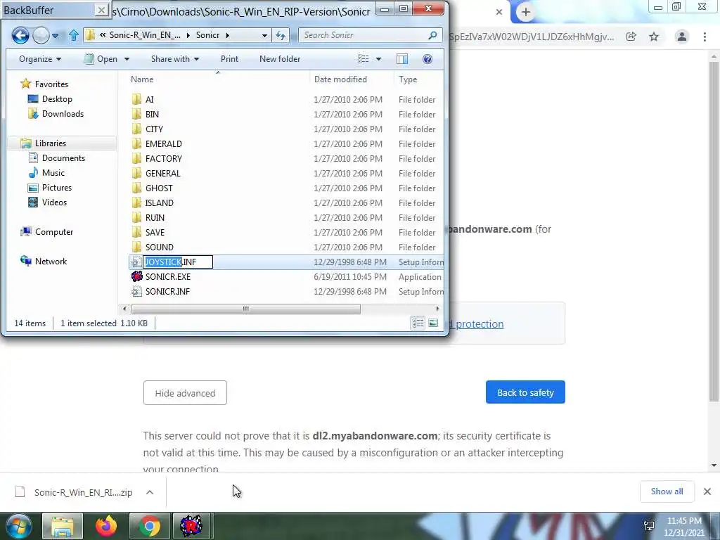The width and height of the screenshot is (720, 540).
Task: Click the Explorer Back navigation arrow
Action: pos(20,35)
